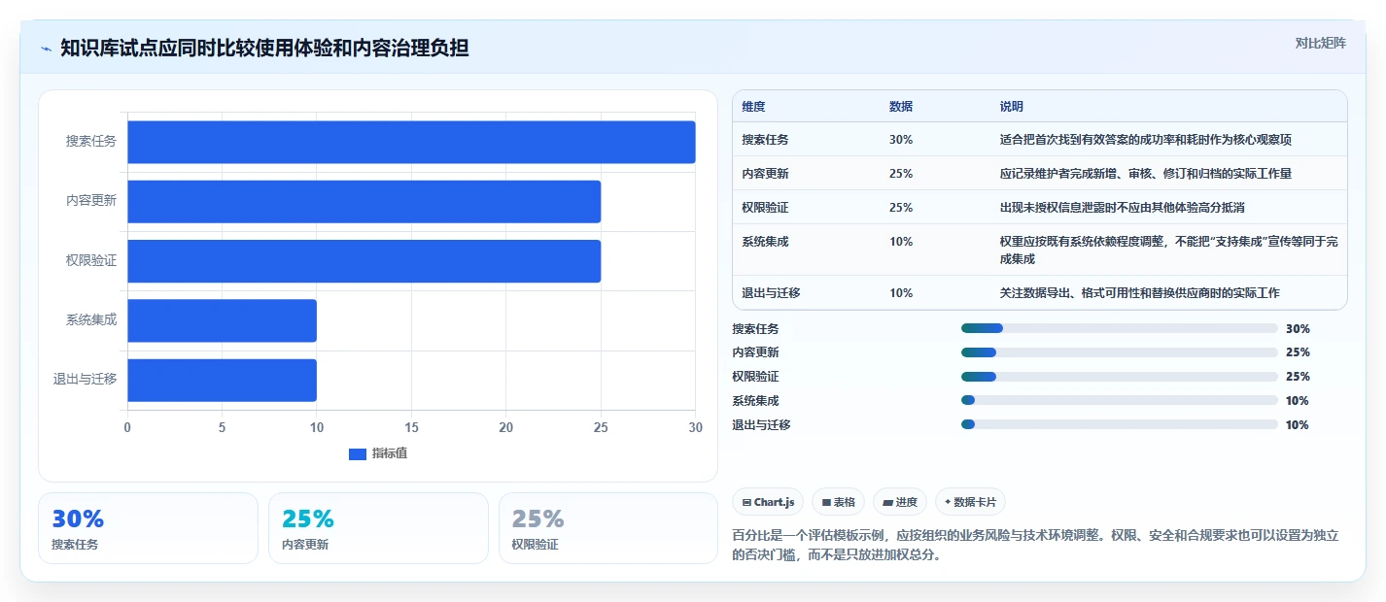Click the description starting 权重应按既有系统依赖

[1169, 251]
